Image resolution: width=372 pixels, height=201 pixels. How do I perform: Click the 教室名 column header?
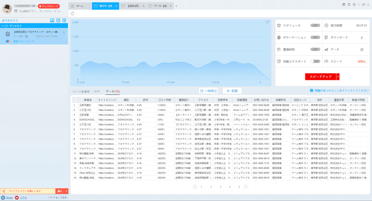[x=88, y=100]
